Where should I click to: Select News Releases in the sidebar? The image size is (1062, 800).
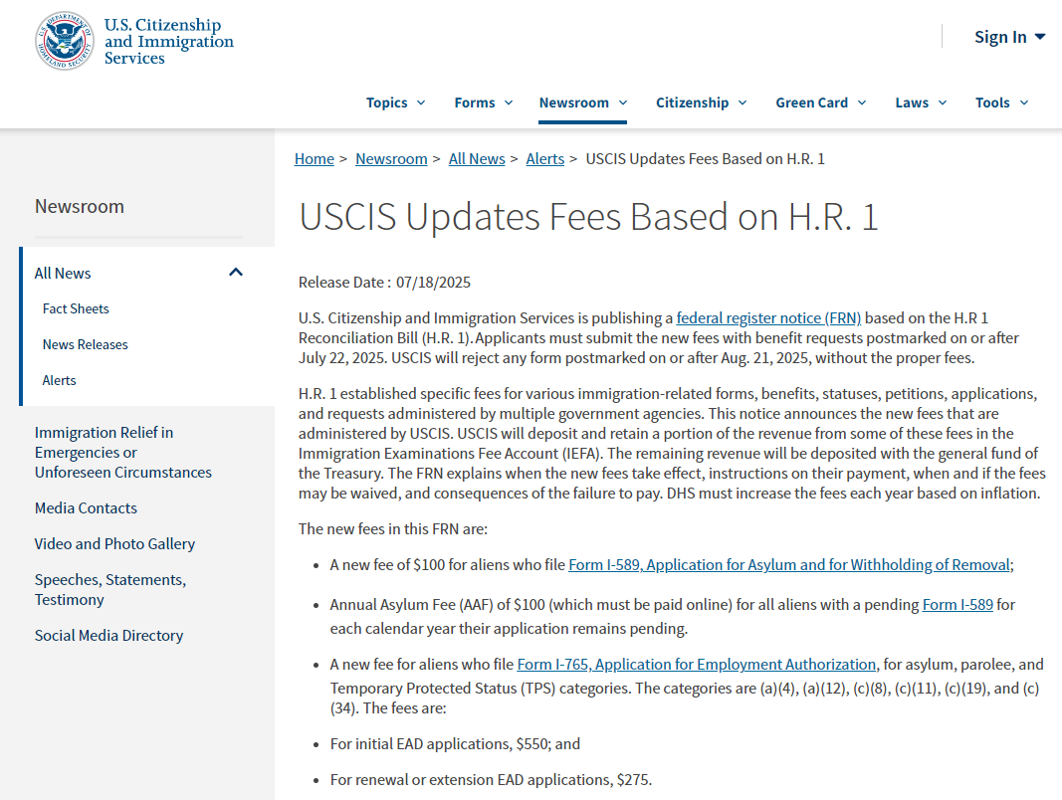click(x=85, y=344)
